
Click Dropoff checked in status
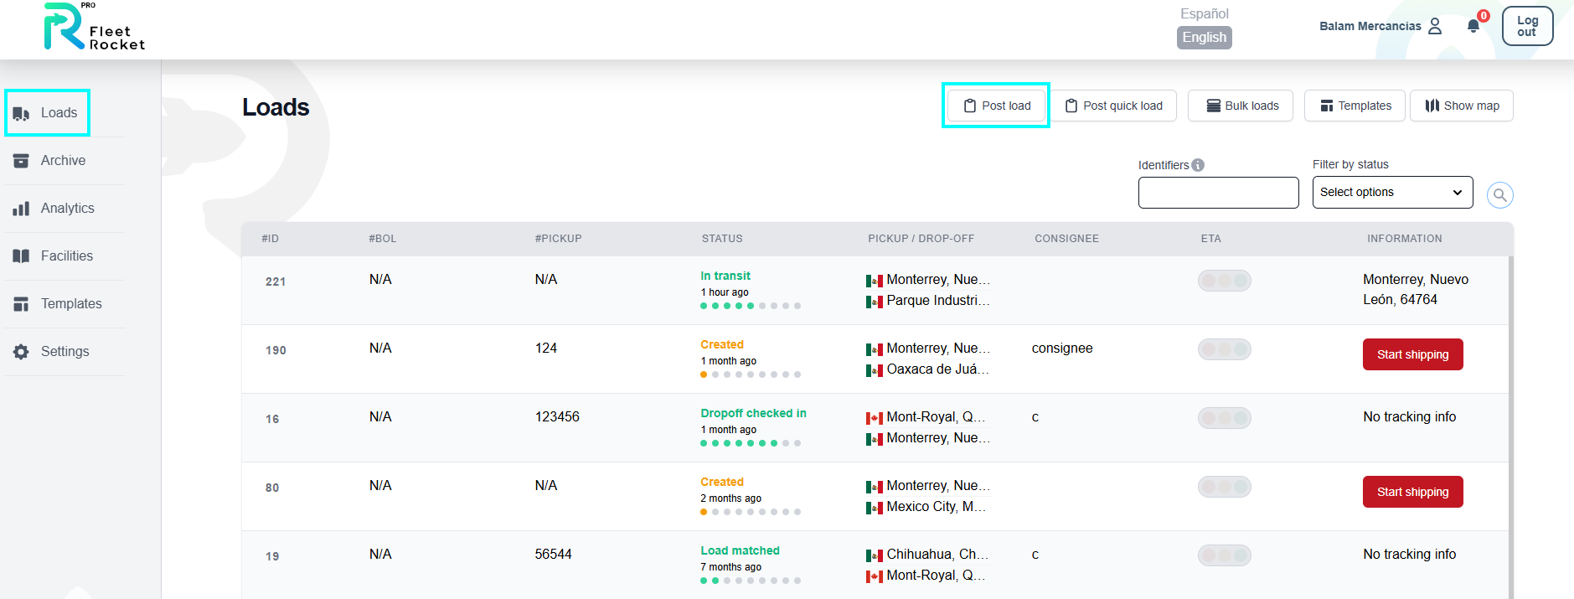753,413
